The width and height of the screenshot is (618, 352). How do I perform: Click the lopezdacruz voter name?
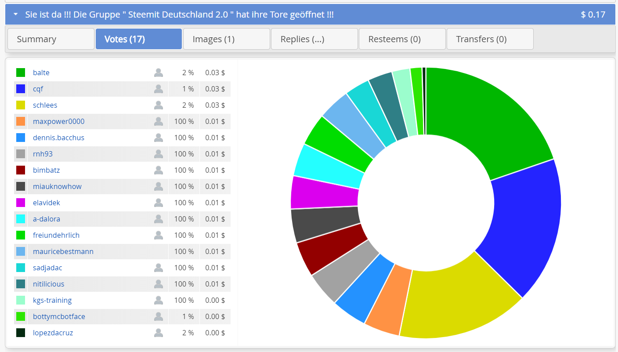coord(53,333)
